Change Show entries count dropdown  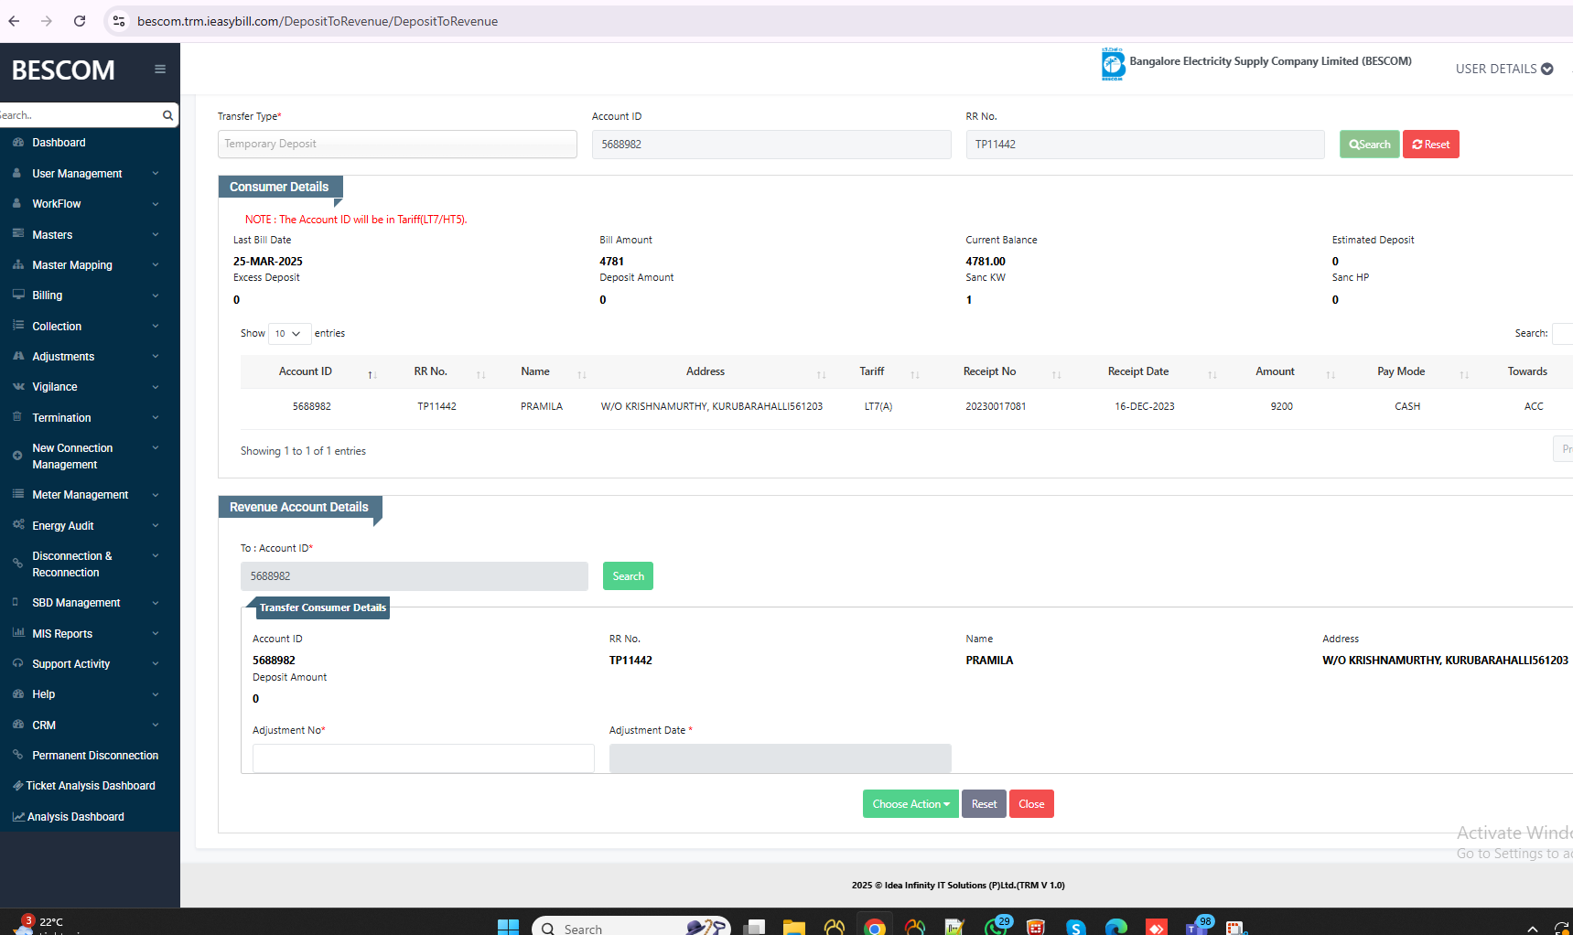tap(289, 334)
